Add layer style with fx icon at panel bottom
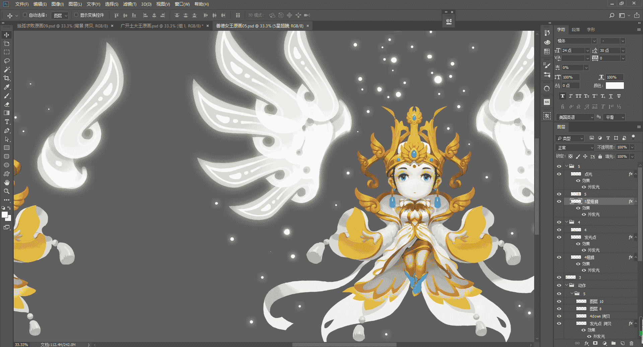643x347 pixels. (586, 343)
